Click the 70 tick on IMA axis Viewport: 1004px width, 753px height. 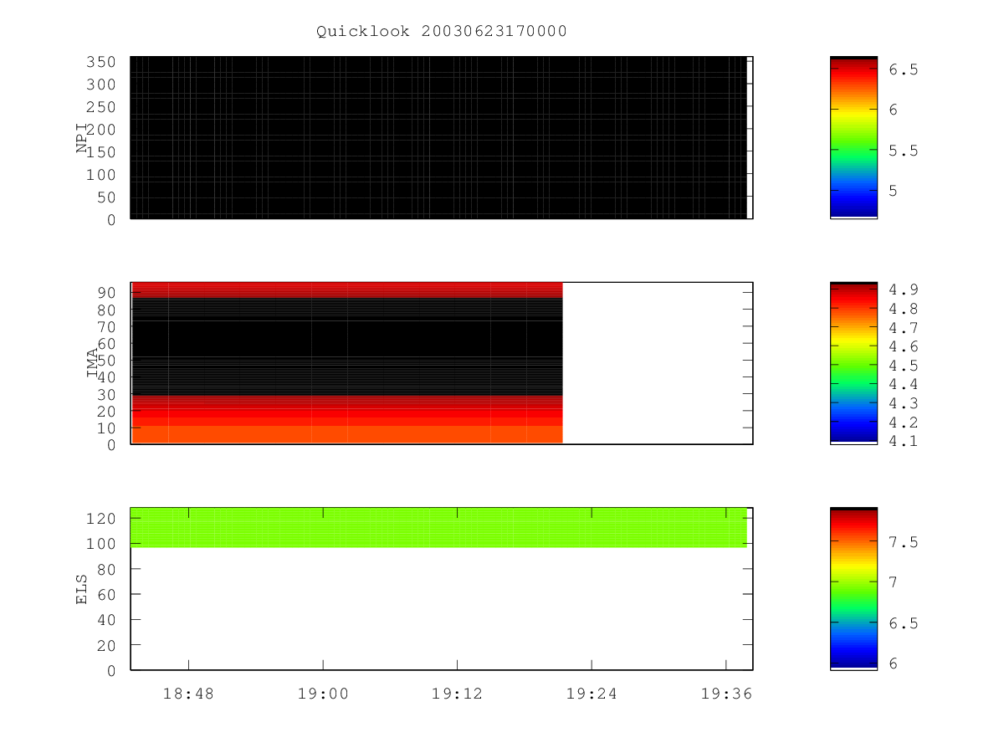tap(106, 326)
